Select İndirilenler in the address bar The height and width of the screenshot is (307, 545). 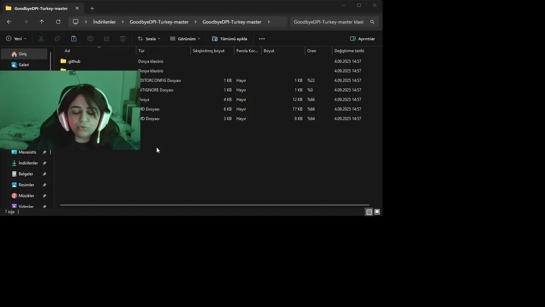tap(104, 22)
